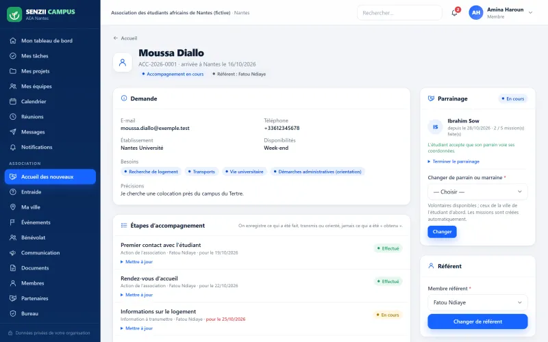Screen dimensions: 548x342
Task: Click the megaphone icon beside Communication
Action: (13, 252)
